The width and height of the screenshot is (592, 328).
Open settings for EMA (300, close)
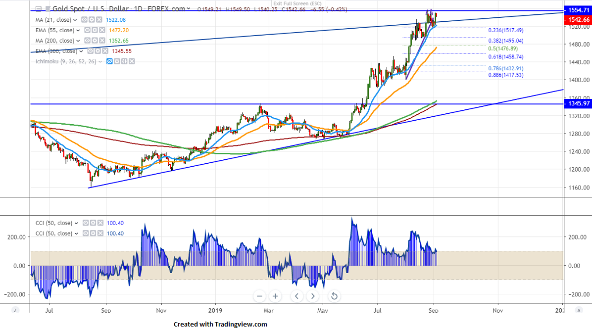pos(98,51)
